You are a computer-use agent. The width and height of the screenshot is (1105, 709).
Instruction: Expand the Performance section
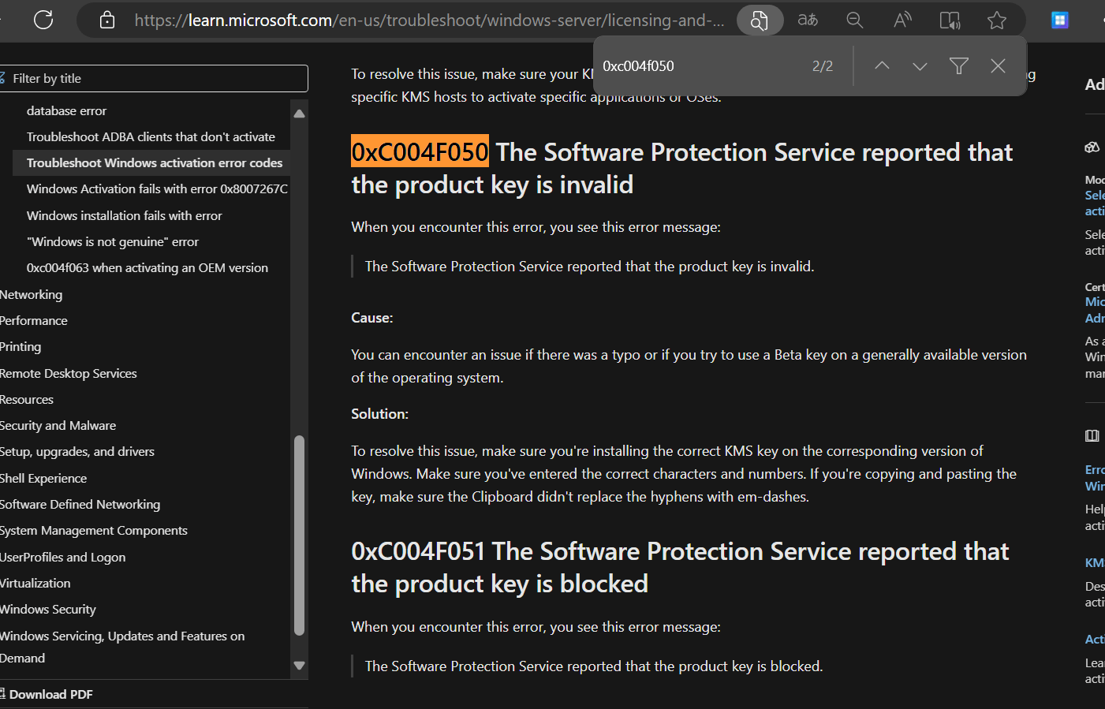click(34, 320)
